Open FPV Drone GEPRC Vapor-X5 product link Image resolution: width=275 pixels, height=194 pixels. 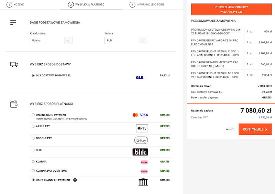[214, 43]
